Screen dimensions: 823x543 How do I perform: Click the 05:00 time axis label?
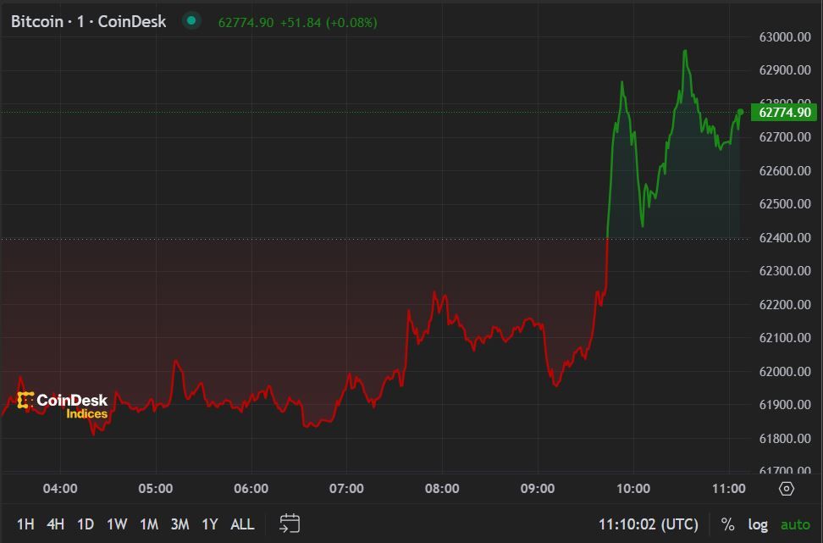[155, 489]
